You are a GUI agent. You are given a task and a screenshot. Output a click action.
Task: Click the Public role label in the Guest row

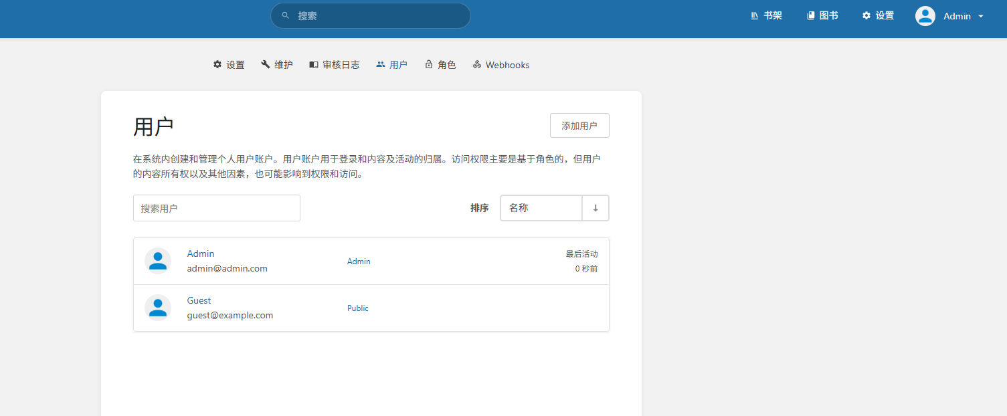(358, 308)
